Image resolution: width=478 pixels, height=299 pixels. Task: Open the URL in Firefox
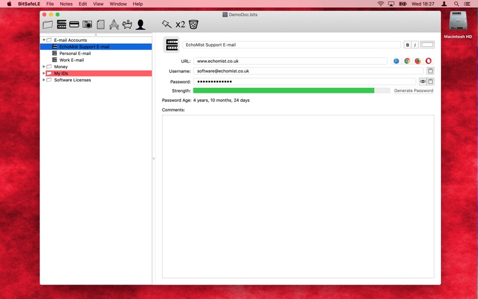(418, 61)
